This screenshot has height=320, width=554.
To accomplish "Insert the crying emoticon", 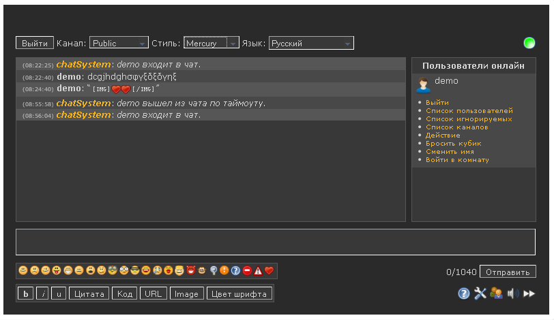I will (157, 270).
